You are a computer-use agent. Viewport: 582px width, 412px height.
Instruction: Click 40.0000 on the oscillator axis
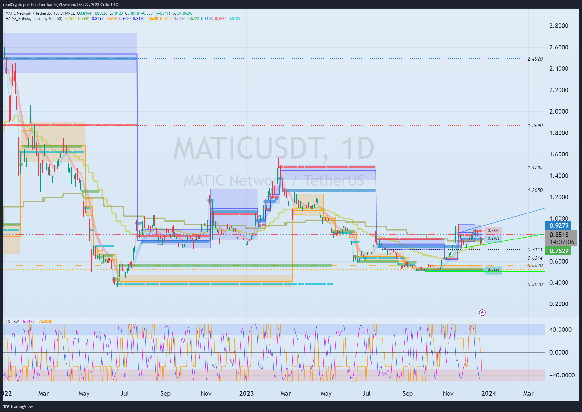click(x=560, y=330)
